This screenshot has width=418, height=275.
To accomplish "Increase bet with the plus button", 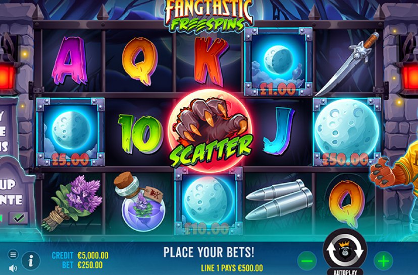I will pos(383,261).
